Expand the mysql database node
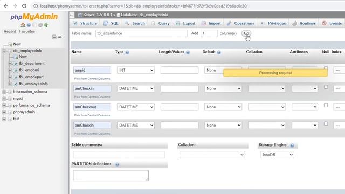This screenshot has width=345, height=194. coord(4,99)
